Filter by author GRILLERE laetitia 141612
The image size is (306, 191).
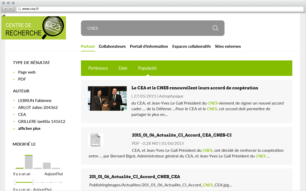(42, 122)
